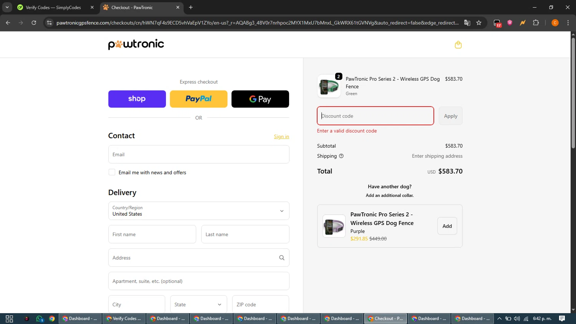
Task: Open the tab search dropdown arrow
Action: coord(7,7)
